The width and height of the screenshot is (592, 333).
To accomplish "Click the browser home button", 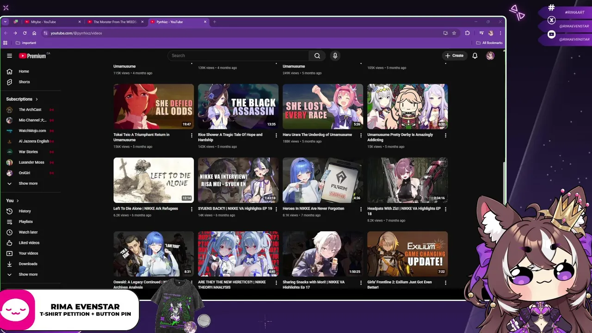I will pyautogui.click(x=34, y=33).
